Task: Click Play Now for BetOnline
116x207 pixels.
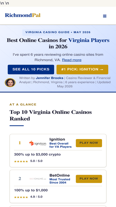Action: [89, 179]
